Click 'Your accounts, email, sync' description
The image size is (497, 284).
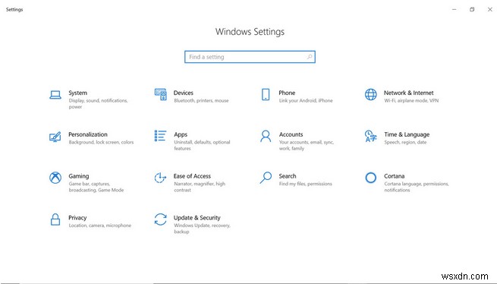306,142
